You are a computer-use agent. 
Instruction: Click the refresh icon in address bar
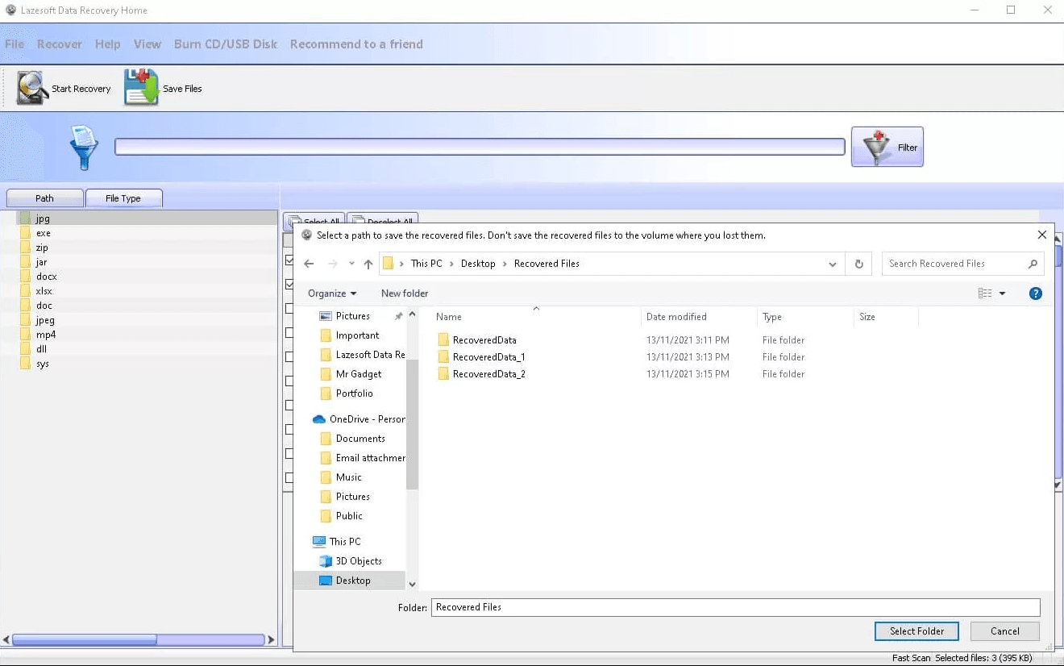tap(858, 264)
